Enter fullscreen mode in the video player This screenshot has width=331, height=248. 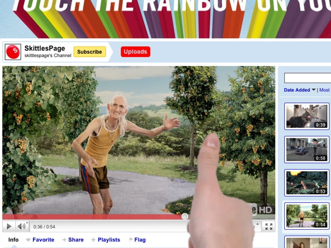tap(269, 226)
